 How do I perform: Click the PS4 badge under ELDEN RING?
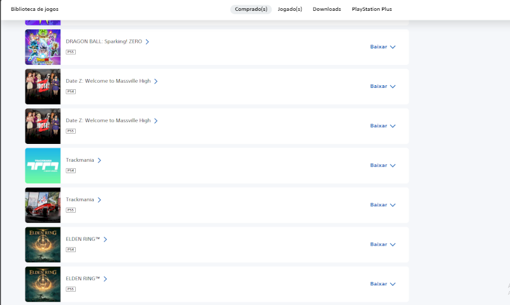click(x=71, y=250)
